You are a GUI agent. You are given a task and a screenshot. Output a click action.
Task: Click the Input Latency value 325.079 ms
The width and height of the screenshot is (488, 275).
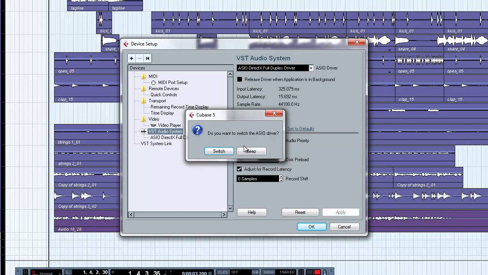[x=289, y=89]
